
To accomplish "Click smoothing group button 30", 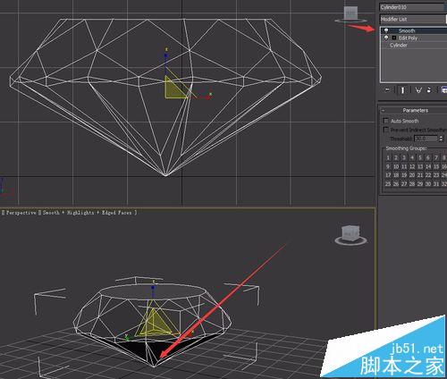I will 428,184.
